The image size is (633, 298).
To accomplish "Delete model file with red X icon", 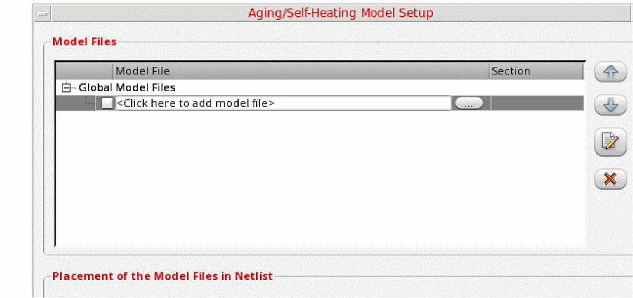I will [x=610, y=179].
